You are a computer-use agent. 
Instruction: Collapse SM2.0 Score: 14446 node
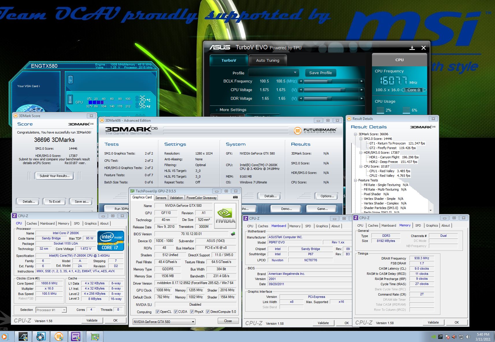click(361, 139)
